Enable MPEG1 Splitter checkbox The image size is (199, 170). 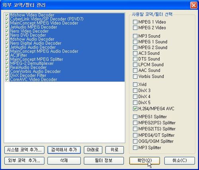click(135, 117)
